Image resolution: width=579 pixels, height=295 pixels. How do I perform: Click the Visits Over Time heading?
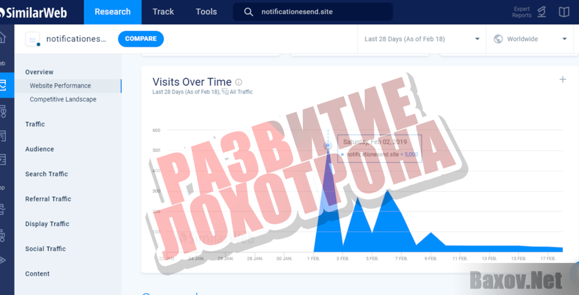pos(192,82)
